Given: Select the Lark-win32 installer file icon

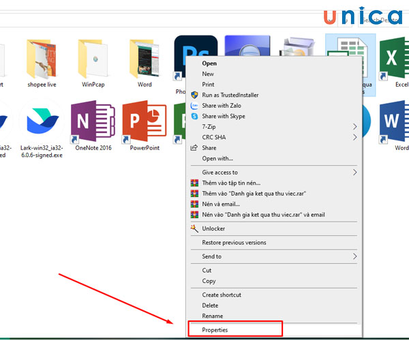Looking at the screenshot, I should 43,123.
